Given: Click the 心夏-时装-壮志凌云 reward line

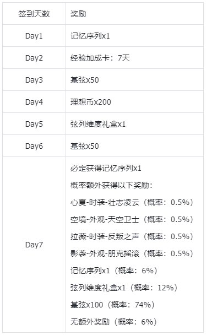Looking at the screenshot, I should 132,202.
